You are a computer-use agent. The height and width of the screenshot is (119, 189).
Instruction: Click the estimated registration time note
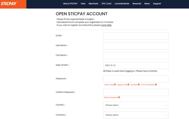click(x=85, y=22)
